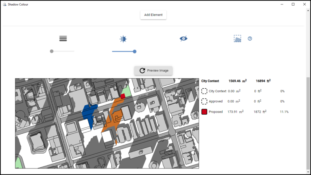Click the '1569.46 m²' total value
Image resolution: width=311 pixels, height=175 pixels.
238,81
